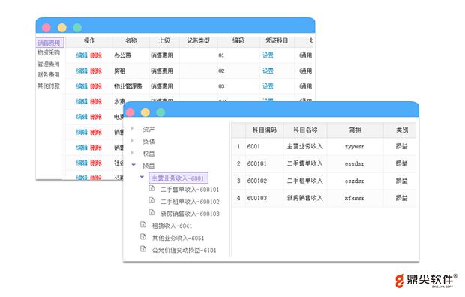
Task: Click the file icon beside 二手租单收入-600102
Action: pos(151,200)
